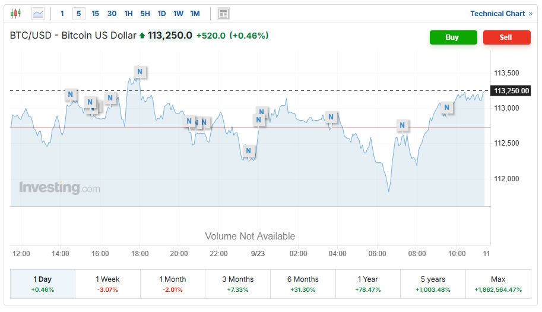Set chart interval to 15 minutes
Image resolution: width=542 pixels, height=312 pixels.
95,13
